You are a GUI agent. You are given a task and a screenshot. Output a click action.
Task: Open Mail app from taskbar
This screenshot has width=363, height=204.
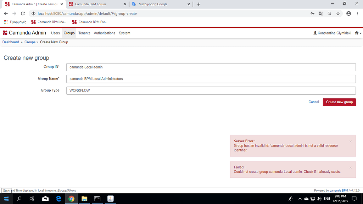[45, 199]
